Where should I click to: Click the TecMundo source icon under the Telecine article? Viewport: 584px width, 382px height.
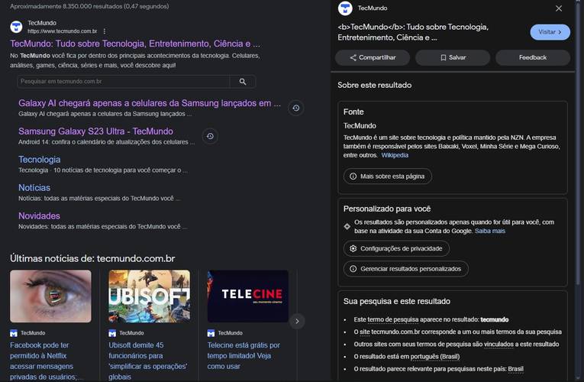(x=211, y=333)
